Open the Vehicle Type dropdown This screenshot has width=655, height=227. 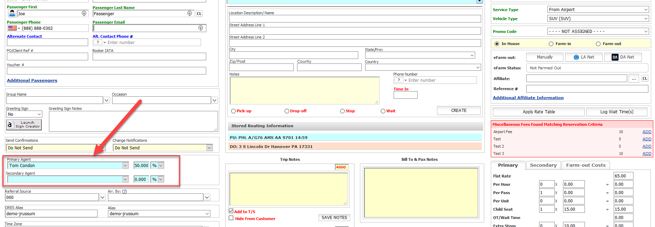(598, 19)
